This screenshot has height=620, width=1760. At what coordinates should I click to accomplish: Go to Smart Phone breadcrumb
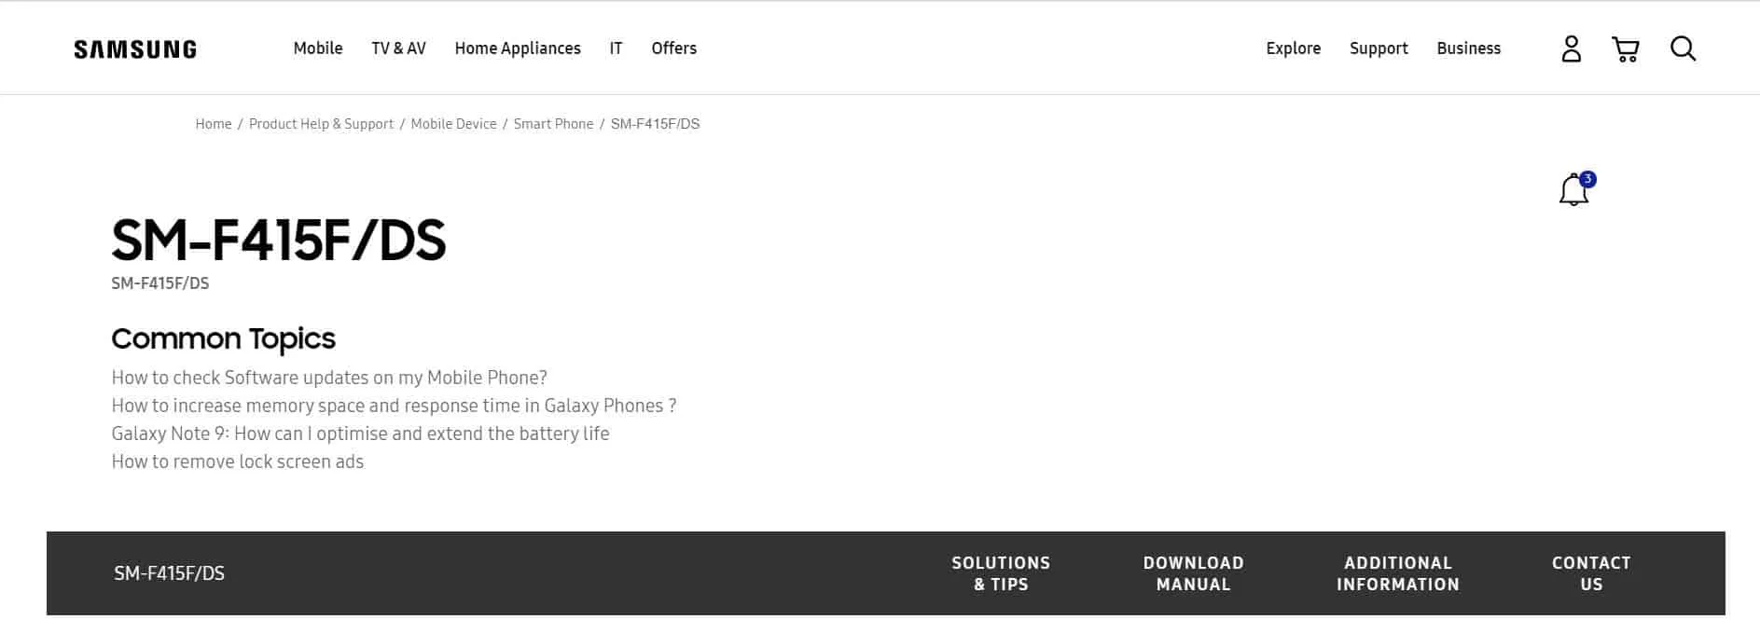tap(553, 124)
